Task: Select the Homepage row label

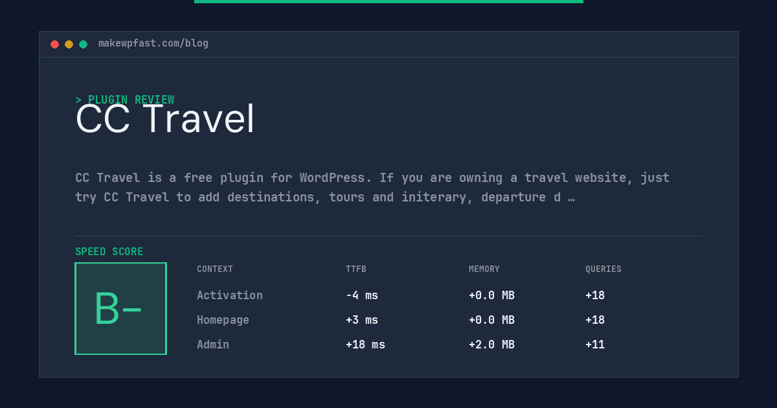Action: click(223, 320)
